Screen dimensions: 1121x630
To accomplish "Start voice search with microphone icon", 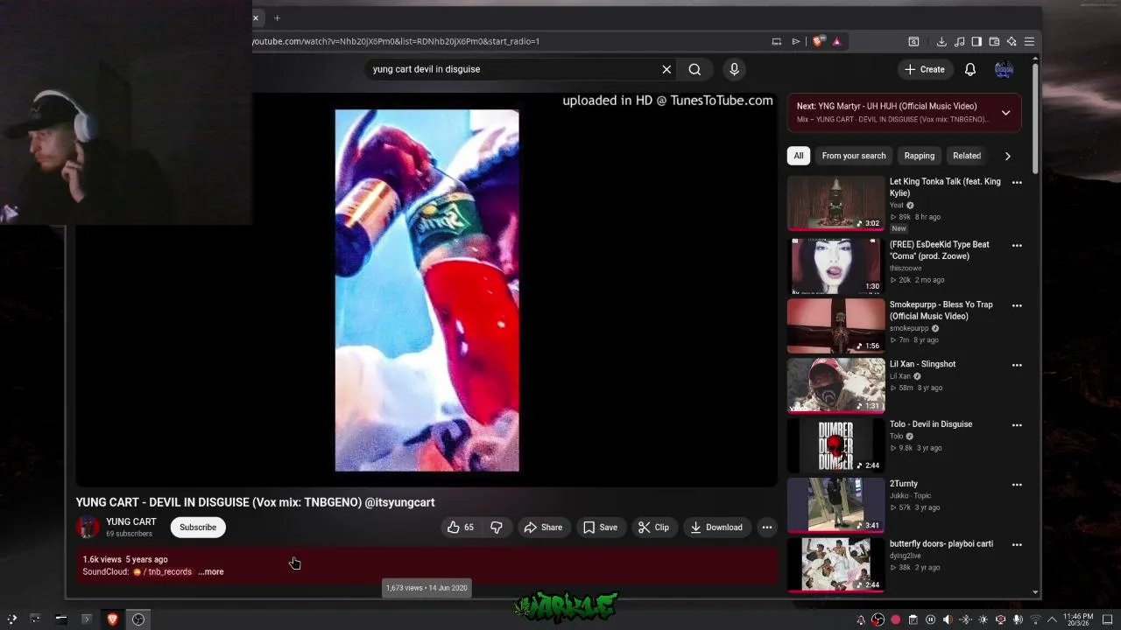I will click(734, 69).
